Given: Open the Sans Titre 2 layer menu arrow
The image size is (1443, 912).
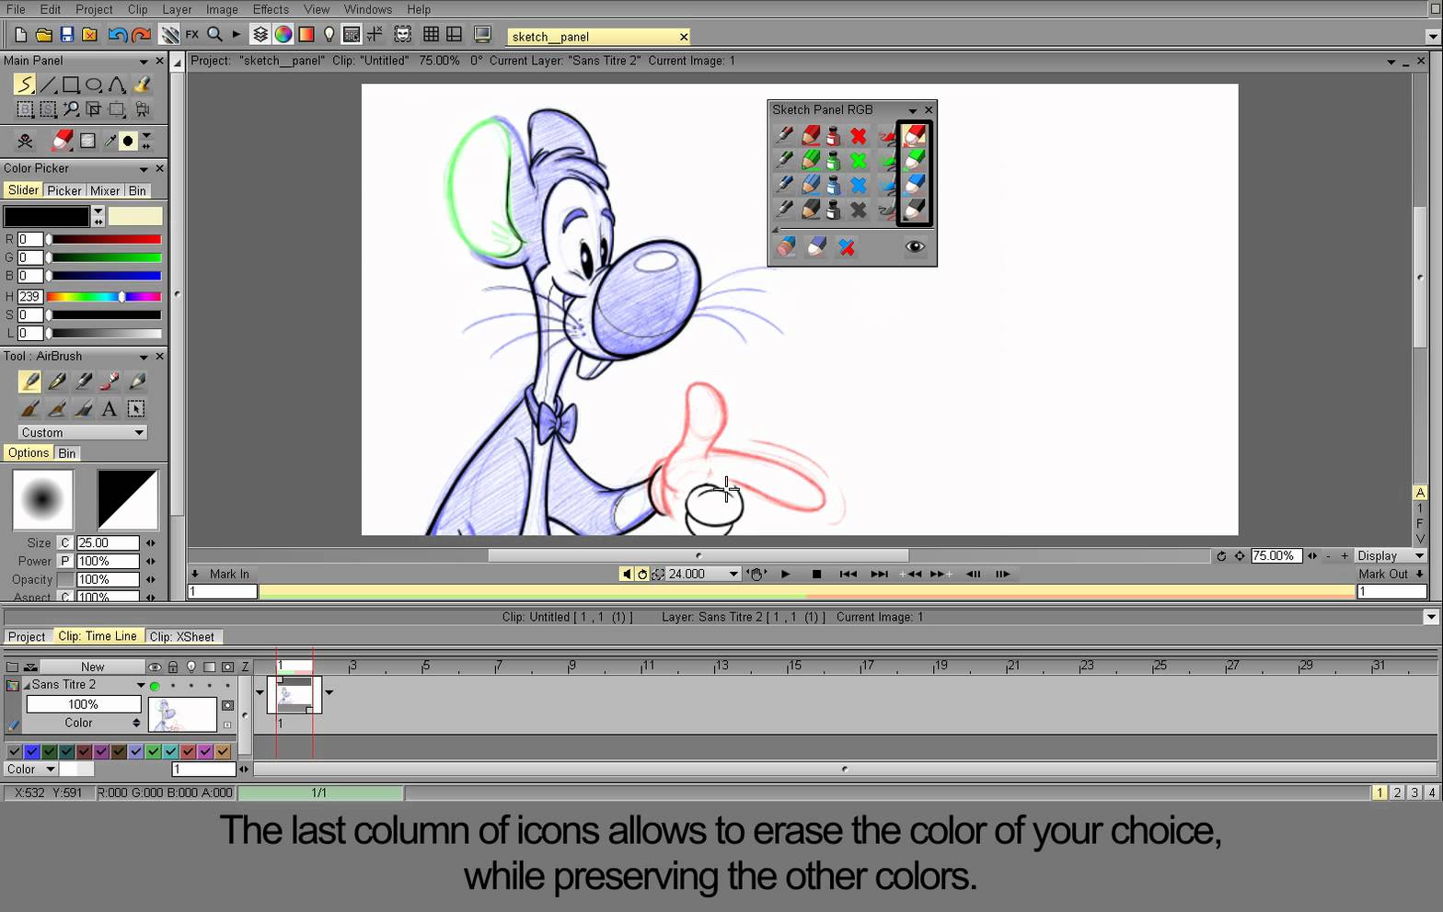Looking at the screenshot, I should [141, 685].
